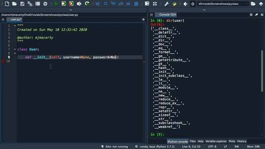Click the '__init_subclass__' output entry

[172, 76]
